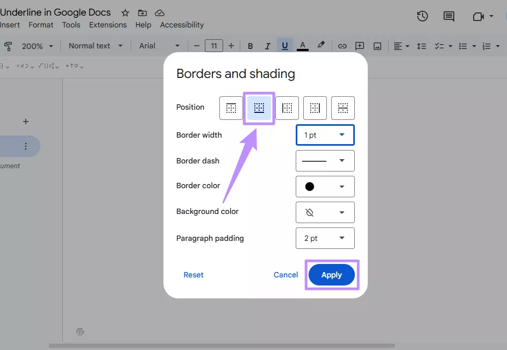Screen dimensions: 507x350
Task: Click the insert image icon
Action: 377,46
